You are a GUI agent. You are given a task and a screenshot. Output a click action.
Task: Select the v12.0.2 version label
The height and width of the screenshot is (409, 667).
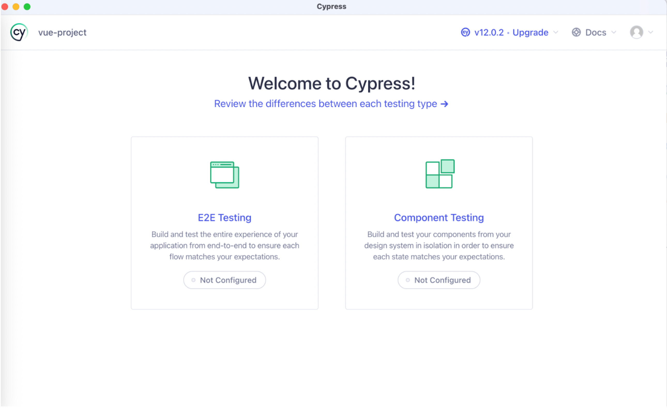coord(489,32)
